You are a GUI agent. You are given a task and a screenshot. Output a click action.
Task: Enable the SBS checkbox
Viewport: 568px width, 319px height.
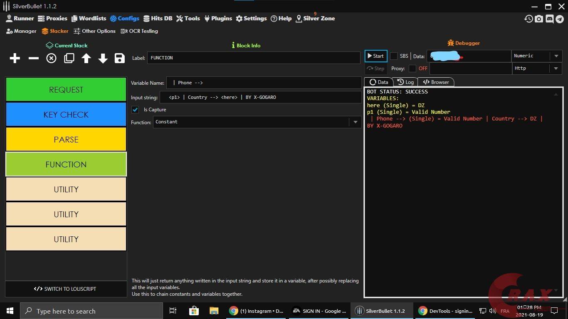coord(394,56)
